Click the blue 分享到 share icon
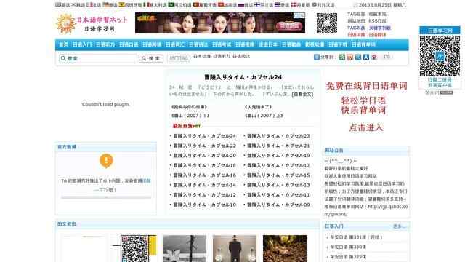Image resolution: width=465 pixels, height=262 pixels. click(x=317, y=57)
